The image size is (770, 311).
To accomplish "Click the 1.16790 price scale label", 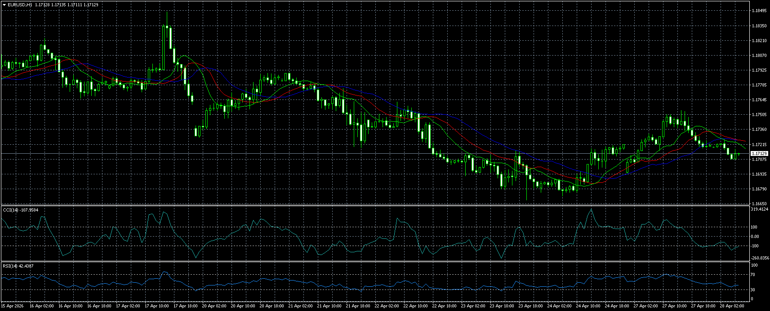I will tap(759, 189).
